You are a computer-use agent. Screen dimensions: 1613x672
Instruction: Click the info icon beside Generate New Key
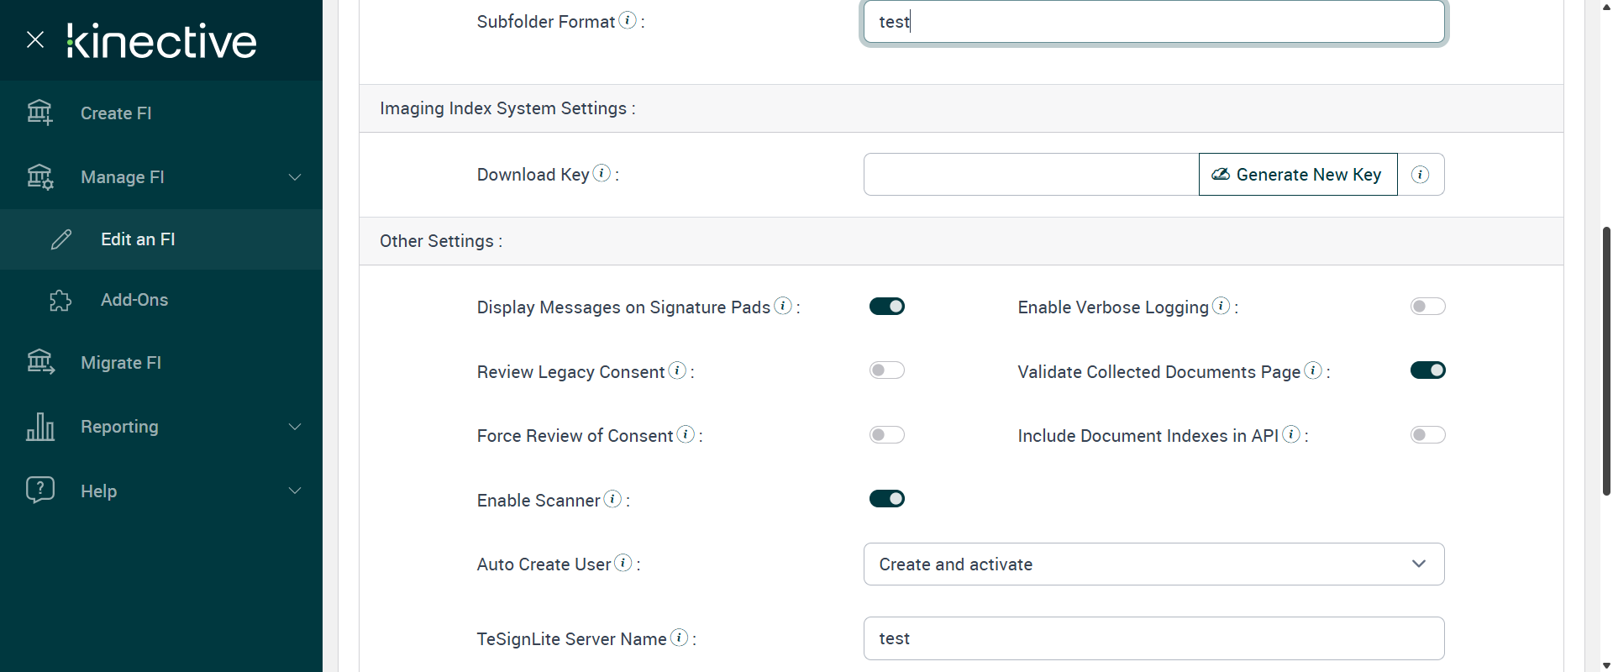point(1421,175)
